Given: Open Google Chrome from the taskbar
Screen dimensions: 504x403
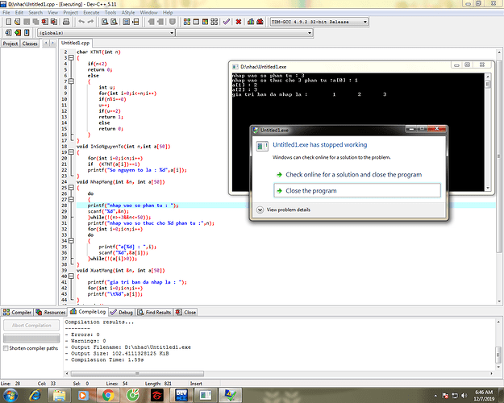Looking at the screenshot, I should (x=107, y=394).
